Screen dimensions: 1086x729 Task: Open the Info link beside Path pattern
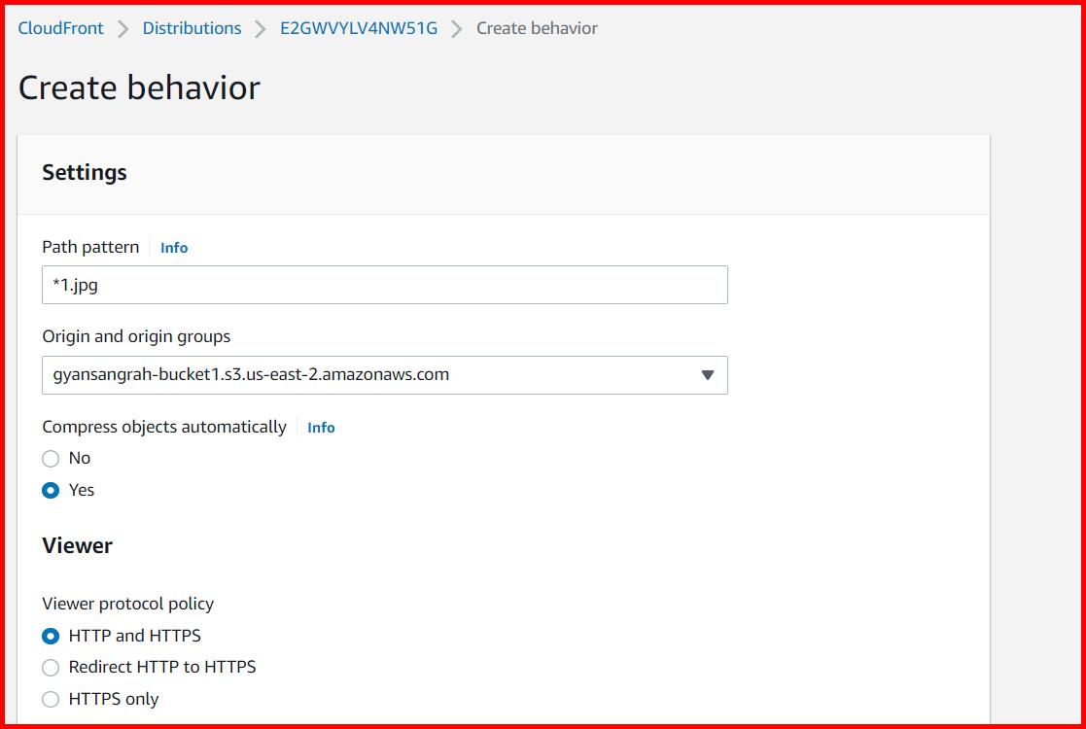pyautogui.click(x=174, y=248)
